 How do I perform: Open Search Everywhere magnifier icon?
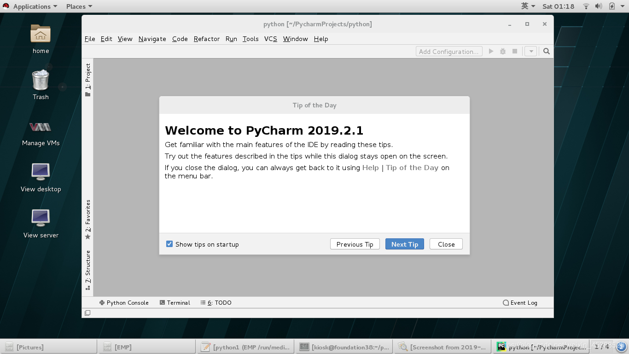point(547,51)
